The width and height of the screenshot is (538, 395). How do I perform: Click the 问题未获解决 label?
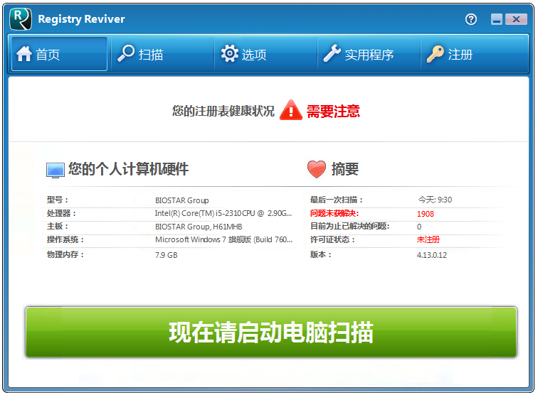pos(334,213)
